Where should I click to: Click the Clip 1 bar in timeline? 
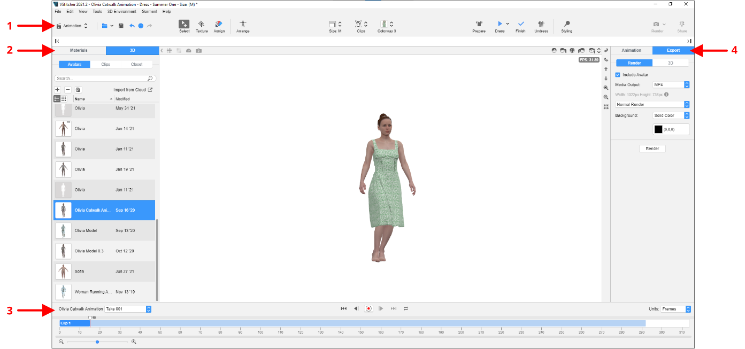coord(353,323)
